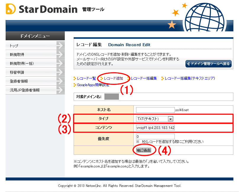Click the レコード編集 heading

click(89, 45)
